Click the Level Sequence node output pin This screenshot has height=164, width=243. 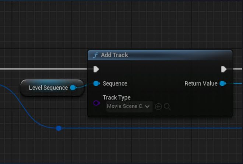tap(73, 88)
